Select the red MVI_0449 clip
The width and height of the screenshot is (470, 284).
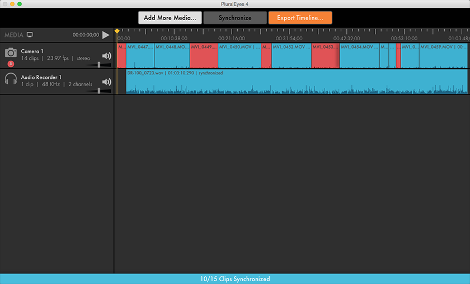click(204, 56)
